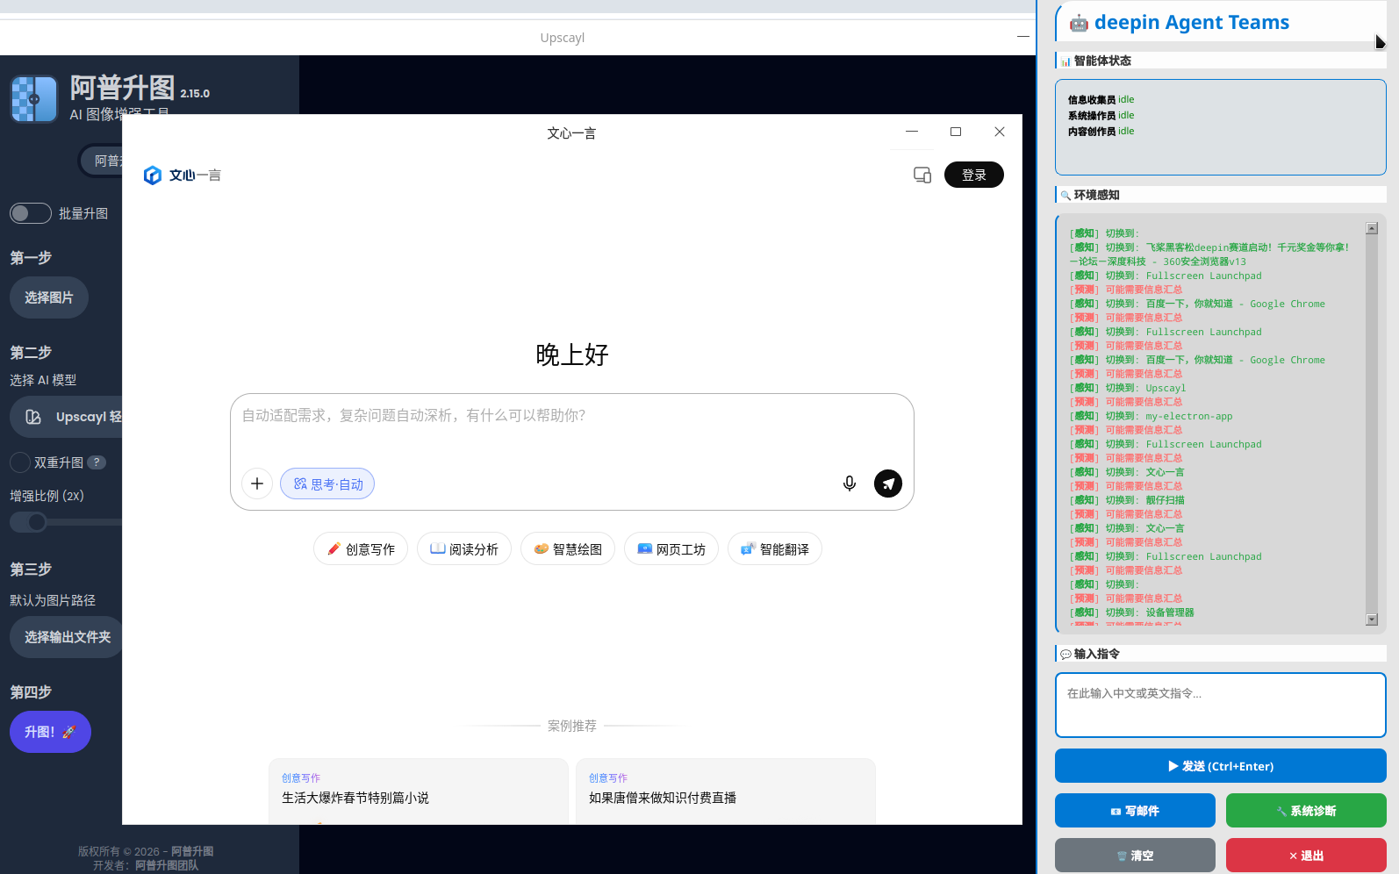
Task: Activate the microphone voice input icon
Action: [850, 484]
